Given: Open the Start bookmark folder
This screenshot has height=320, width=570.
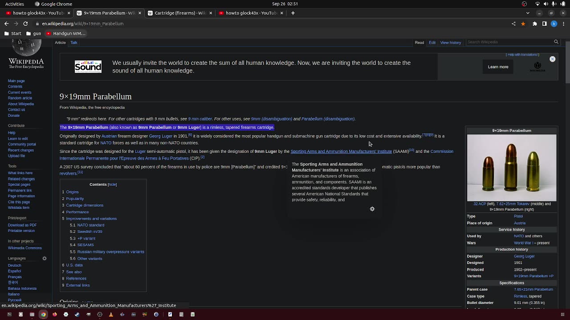Looking at the screenshot, I should point(12,33).
